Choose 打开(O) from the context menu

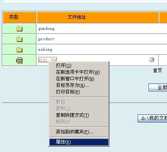pos(78,66)
